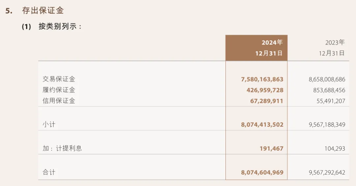
Task: Select the value 8,658,008,686
Action: 327,79
